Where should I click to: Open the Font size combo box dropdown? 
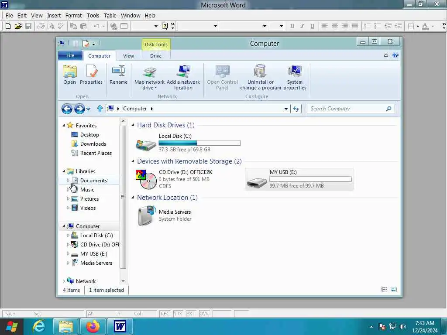coord(281,26)
